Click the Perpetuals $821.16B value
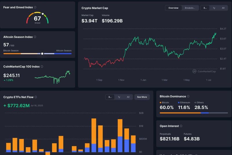 (170, 139)
